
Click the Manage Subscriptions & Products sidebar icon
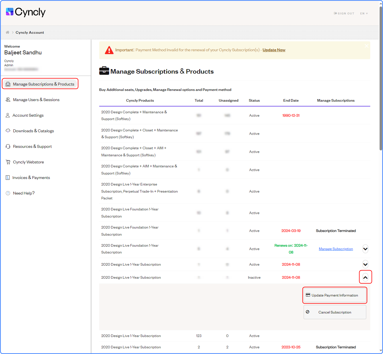(8, 84)
